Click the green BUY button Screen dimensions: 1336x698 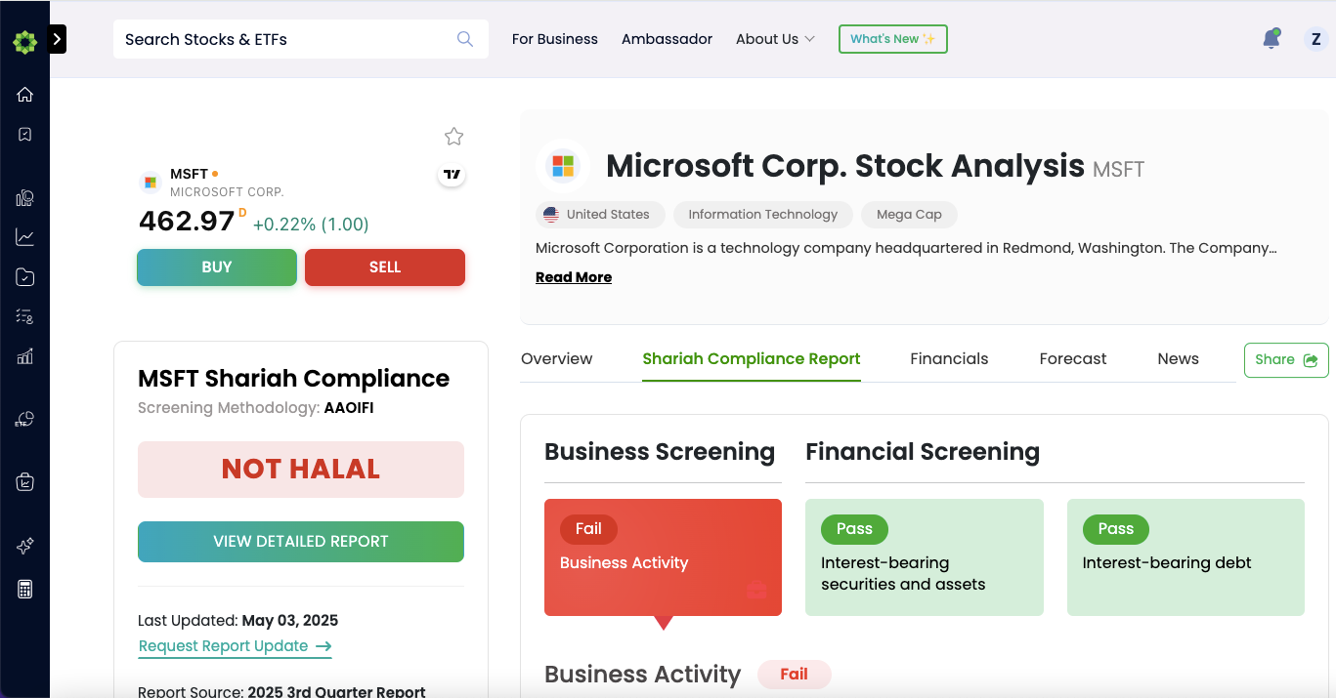[217, 267]
